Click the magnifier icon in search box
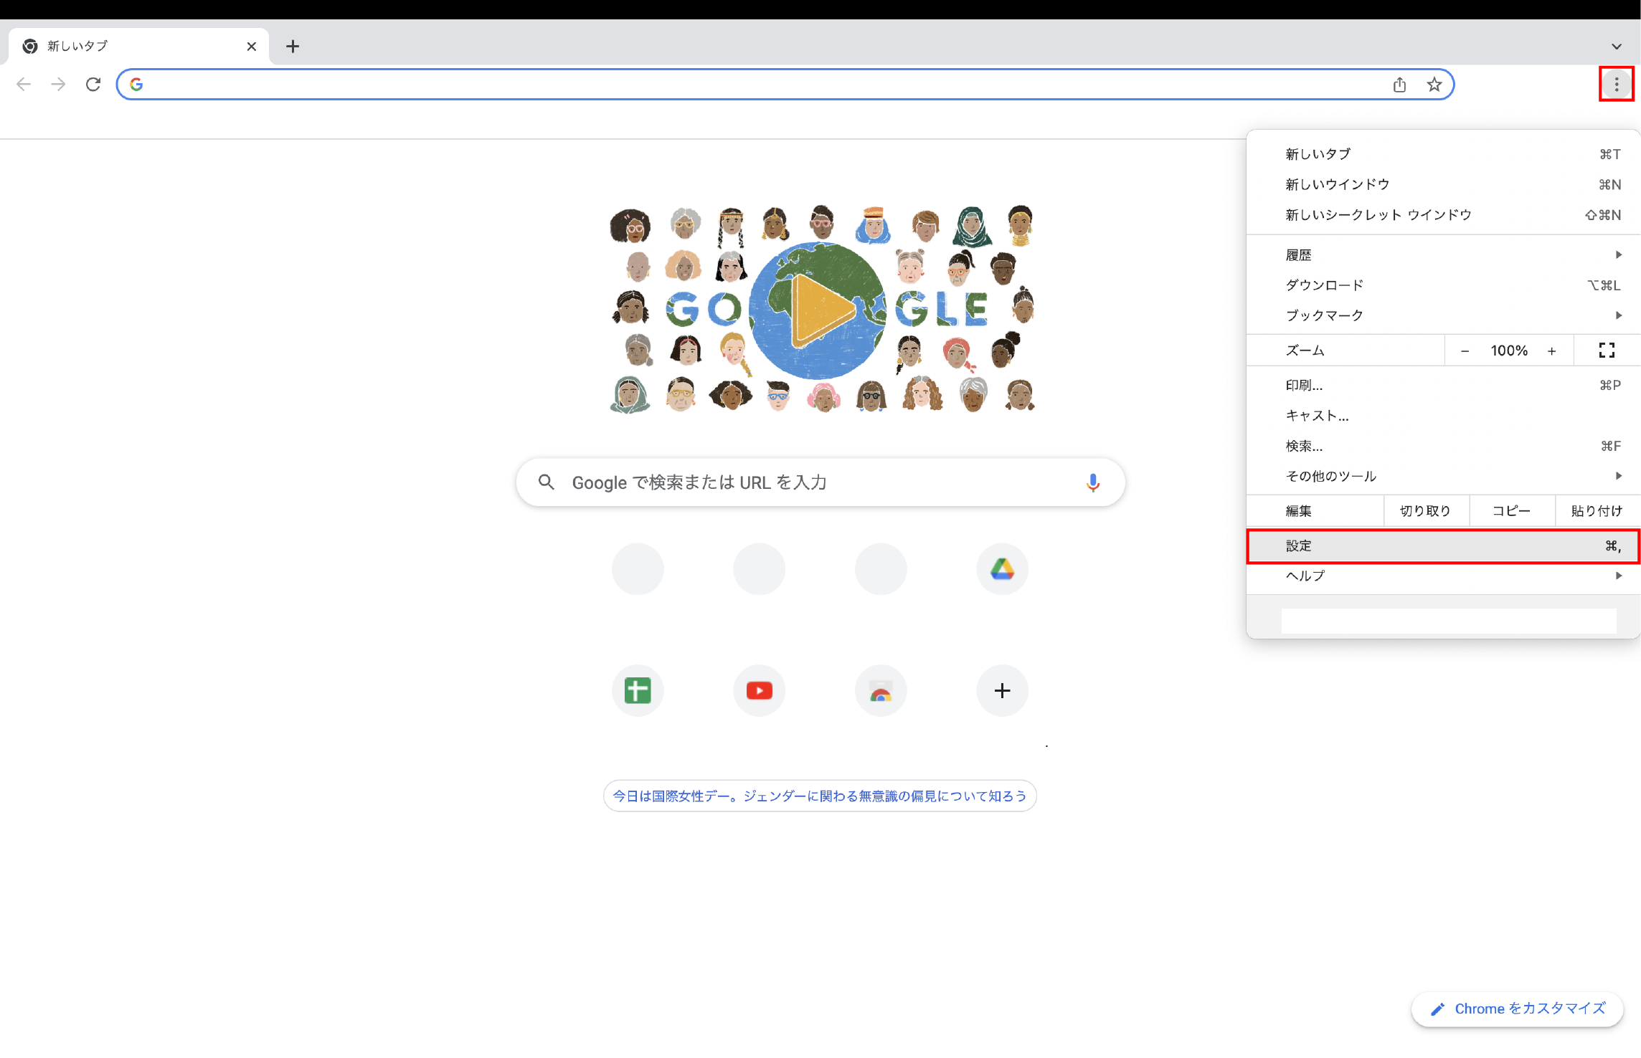Viewport: 1641px width, 1058px height. [547, 482]
